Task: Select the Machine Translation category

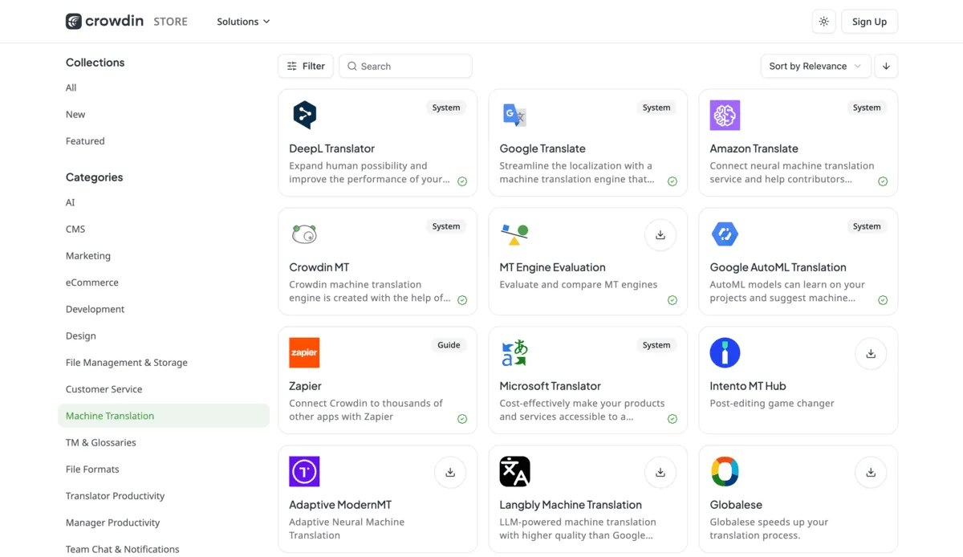Action: [x=164, y=416]
